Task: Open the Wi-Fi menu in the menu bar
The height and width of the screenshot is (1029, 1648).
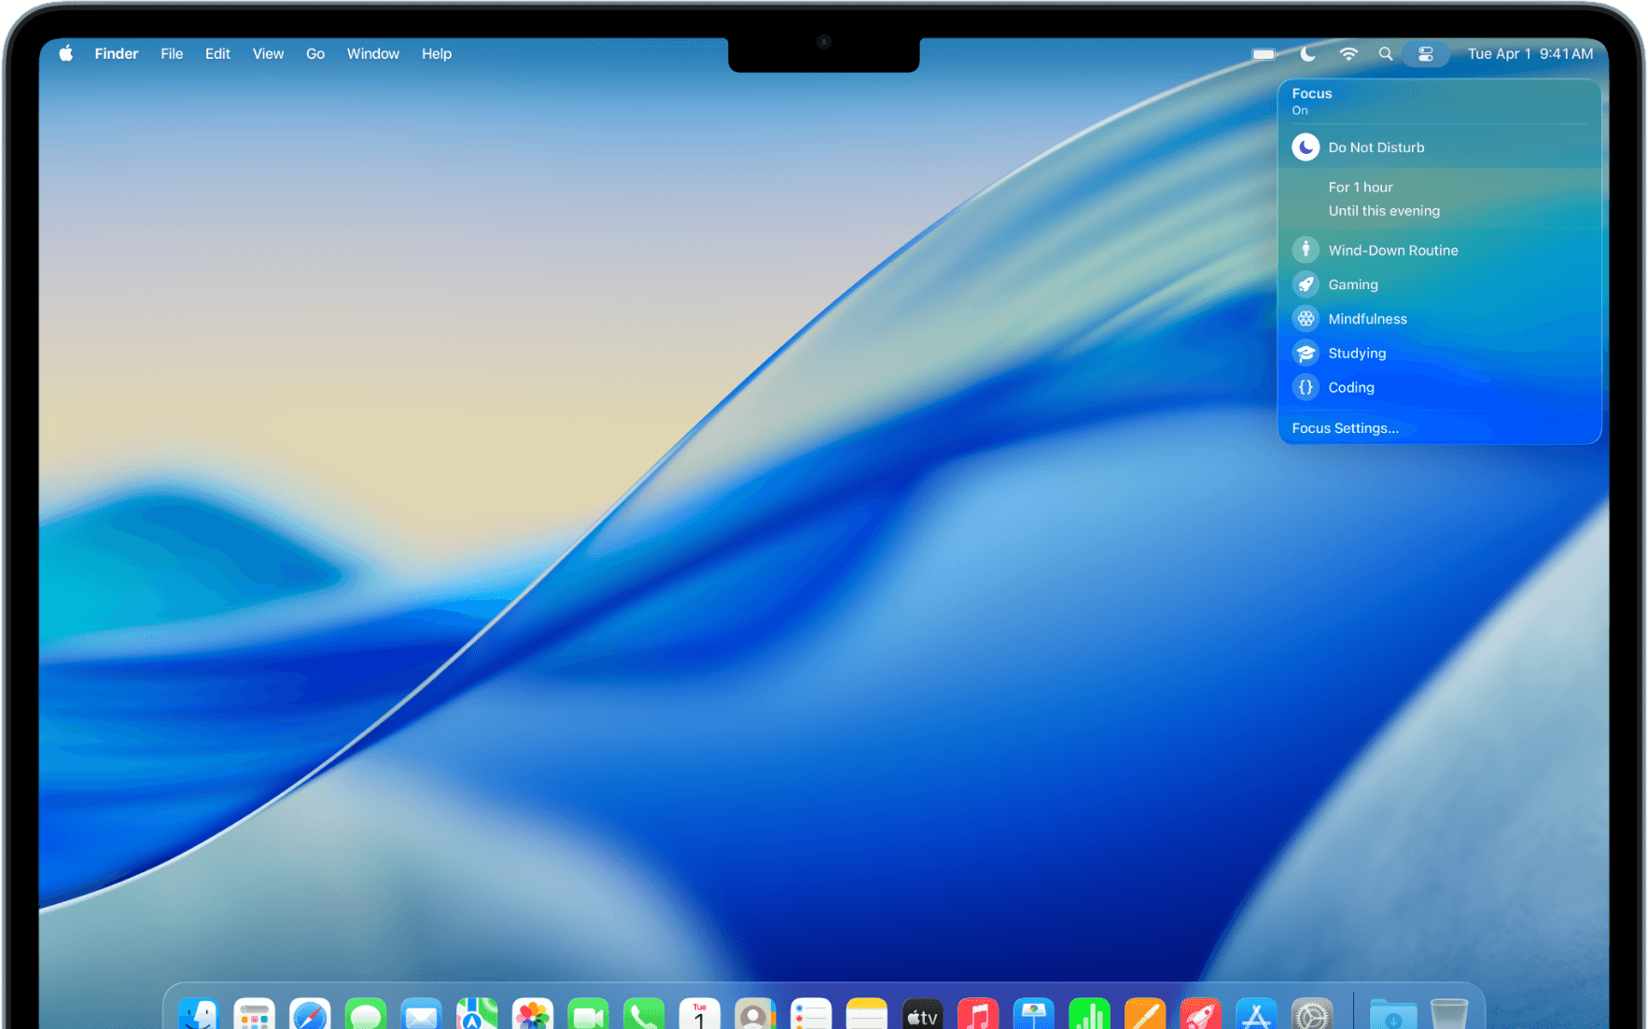Action: click(x=1348, y=54)
